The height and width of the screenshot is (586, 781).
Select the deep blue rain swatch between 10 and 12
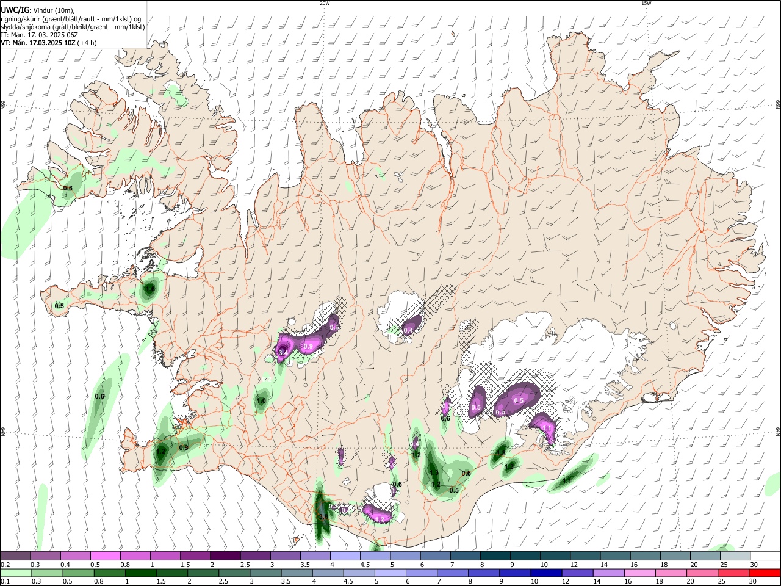(x=546, y=573)
